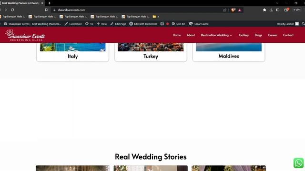Click the Shaandaar Events logo
The height and width of the screenshot is (171, 305).
pos(25,35)
